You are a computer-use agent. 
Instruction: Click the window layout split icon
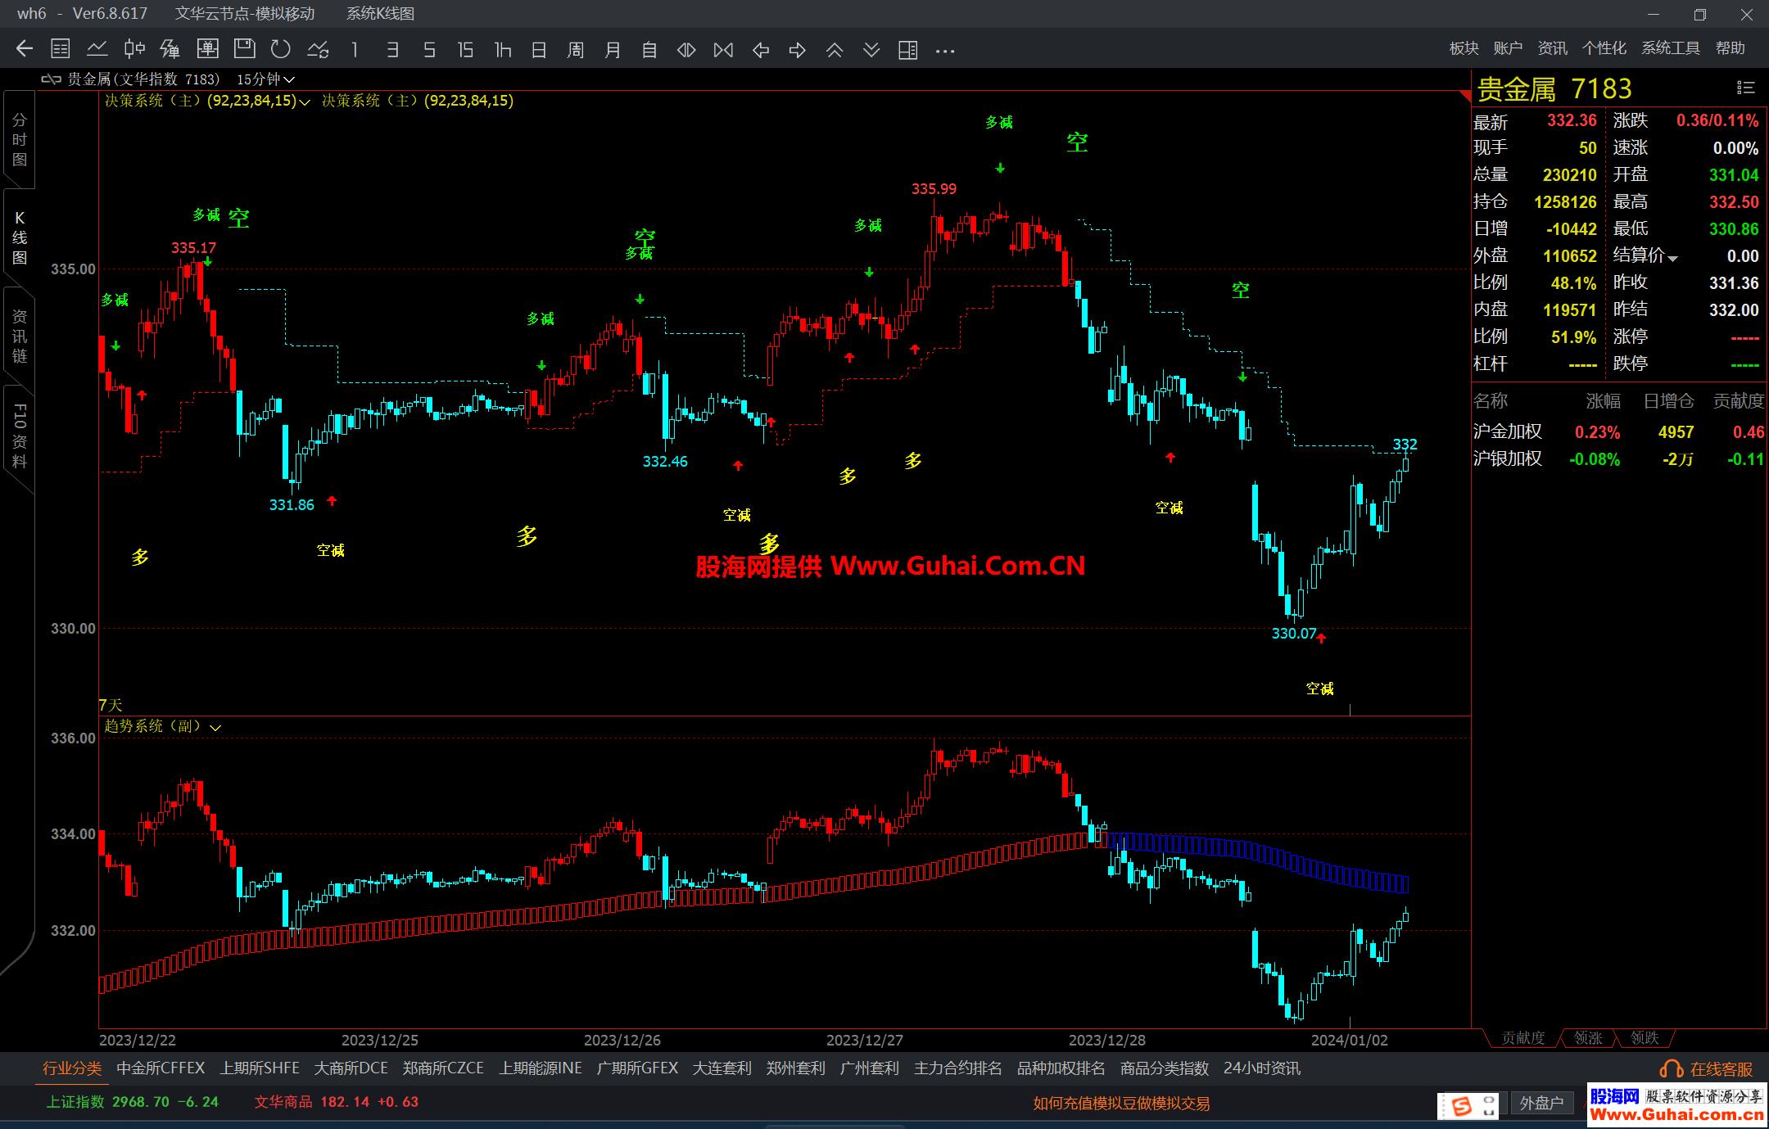tap(907, 50)
